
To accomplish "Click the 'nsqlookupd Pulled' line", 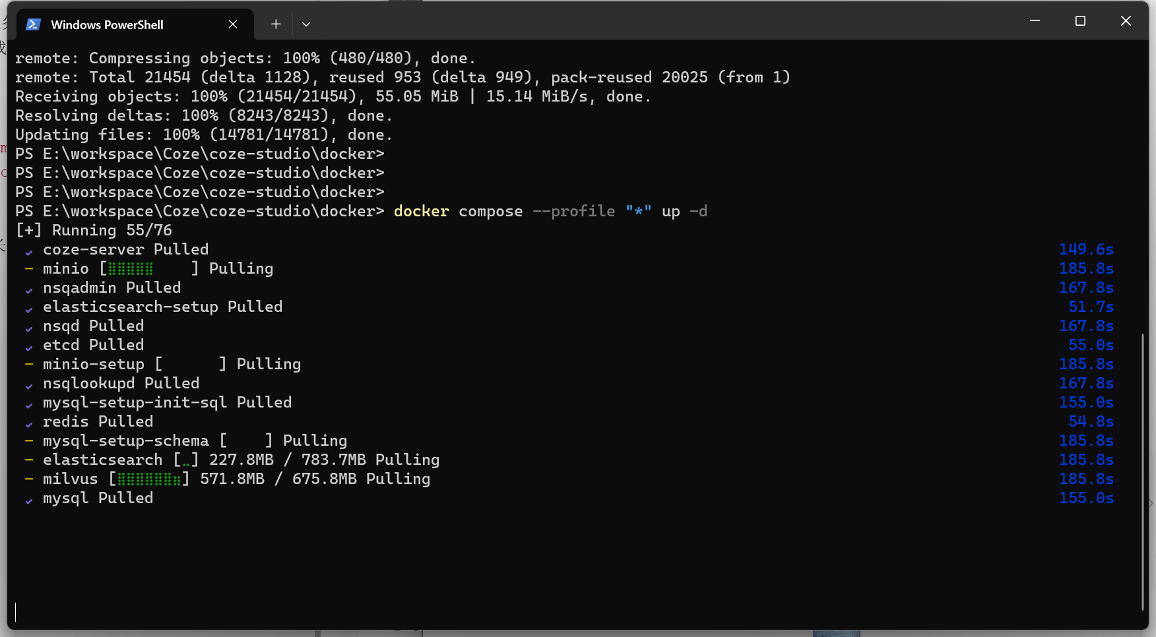I will point(121,384).
